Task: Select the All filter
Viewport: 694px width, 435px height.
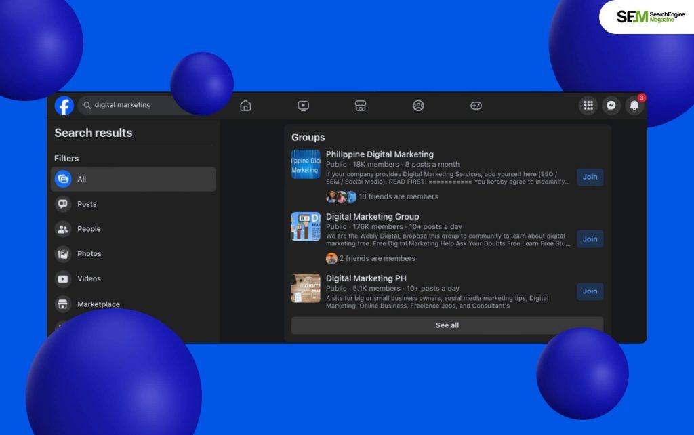Action: [x=134, y=179]
